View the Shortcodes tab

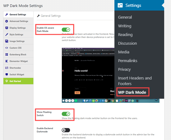(18, 68)
